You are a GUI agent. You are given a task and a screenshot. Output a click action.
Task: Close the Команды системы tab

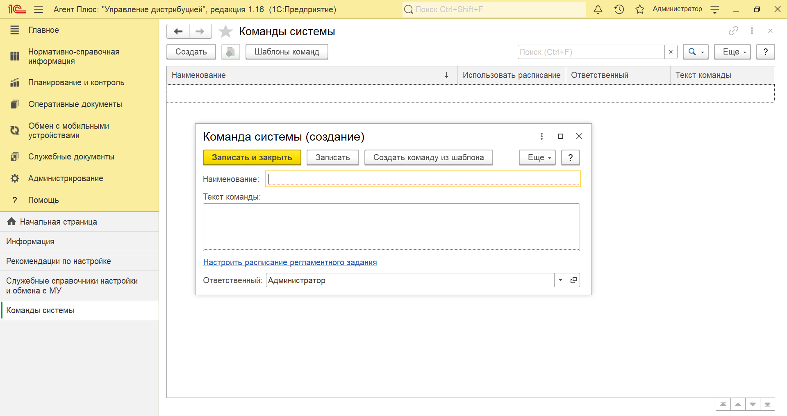coord(770,31)
